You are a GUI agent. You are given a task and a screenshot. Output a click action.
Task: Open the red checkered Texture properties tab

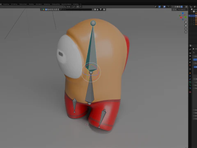[190, 92]
